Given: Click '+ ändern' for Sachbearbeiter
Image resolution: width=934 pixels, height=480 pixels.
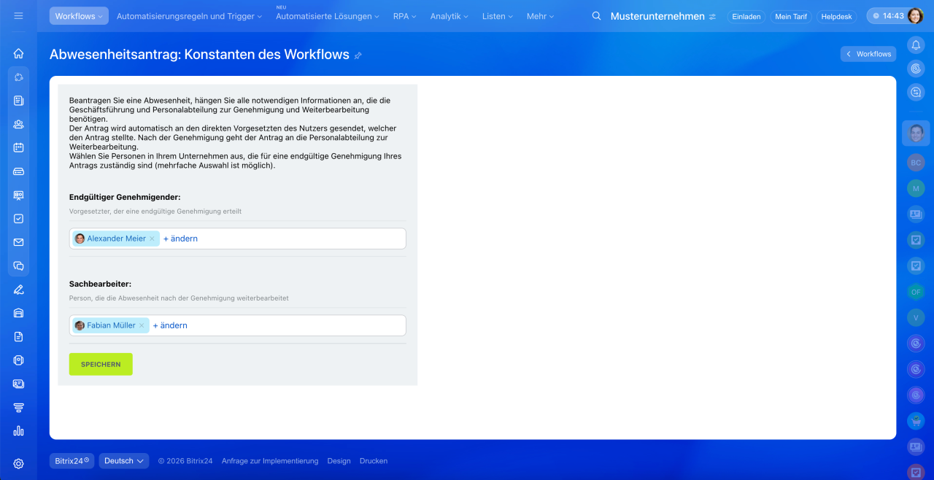Looking at the screenshot, I should click(x=170, y=325).
